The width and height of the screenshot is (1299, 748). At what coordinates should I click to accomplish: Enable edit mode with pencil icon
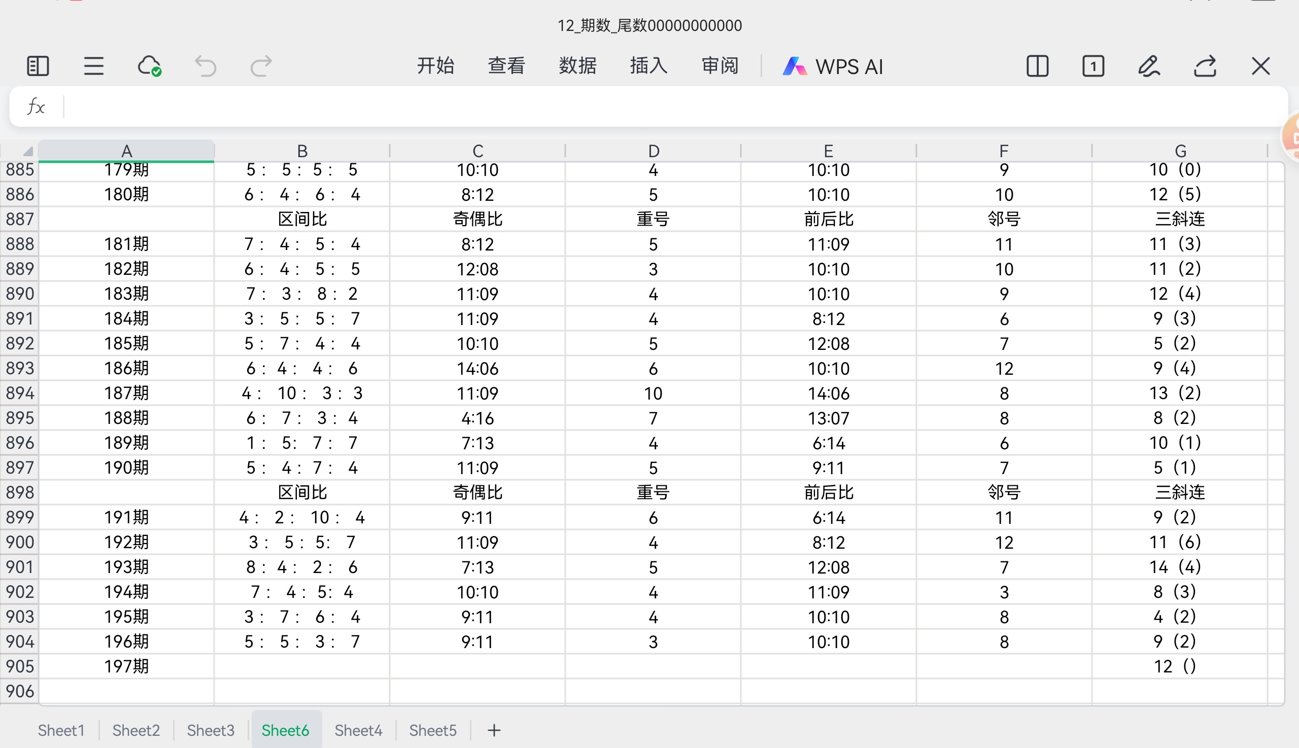1149,66
